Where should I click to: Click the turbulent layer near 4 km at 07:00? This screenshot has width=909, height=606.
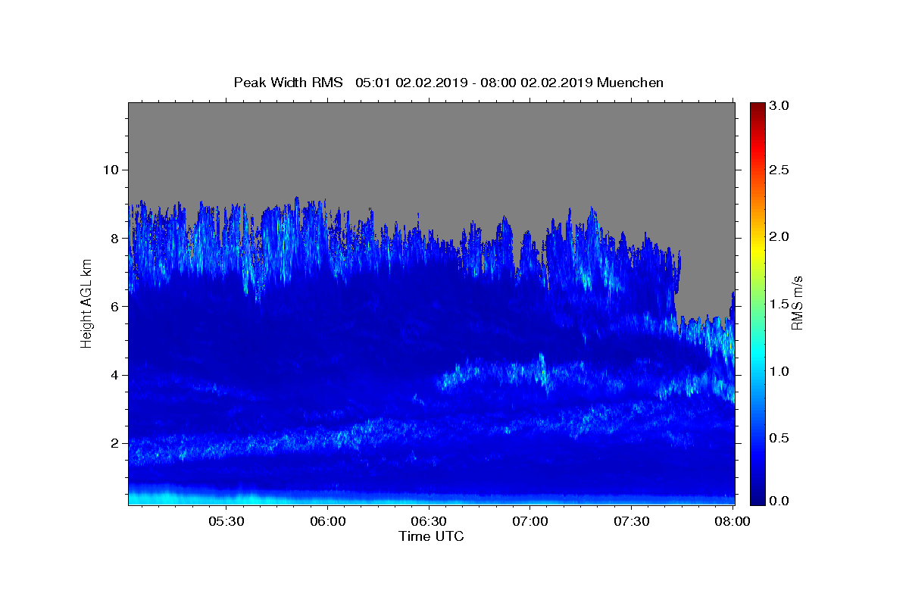coord(530,373)
